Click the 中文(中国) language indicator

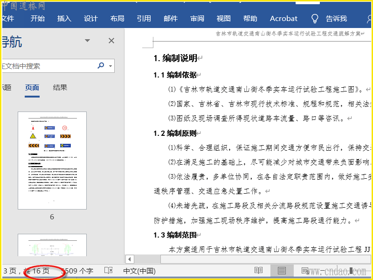(x=139, y=271)
